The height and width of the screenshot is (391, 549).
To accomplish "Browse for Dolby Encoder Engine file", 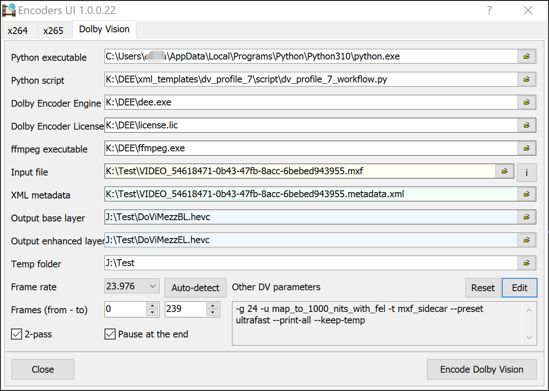I will click(x=526, y=102).
